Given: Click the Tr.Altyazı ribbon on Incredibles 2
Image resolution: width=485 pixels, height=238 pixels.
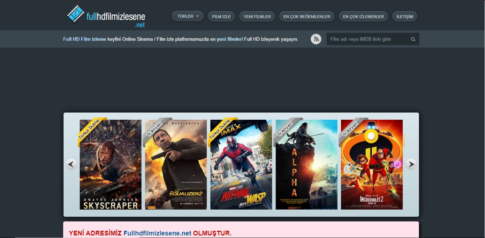Looking at the screenshot, I should [x=351, y=130].
